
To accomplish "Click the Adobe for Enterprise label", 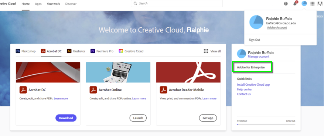I will [251, 67].
